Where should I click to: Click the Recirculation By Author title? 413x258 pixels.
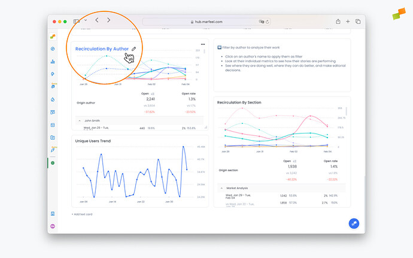pos(102,48)
